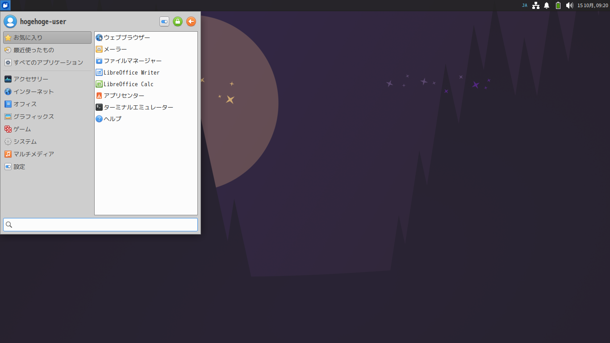Log out using the orange button

tap(191, 21)
